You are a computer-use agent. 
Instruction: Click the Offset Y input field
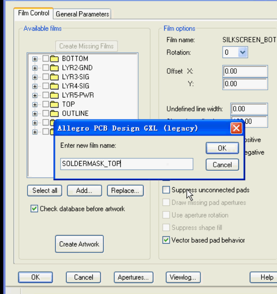tap(245, 83)
